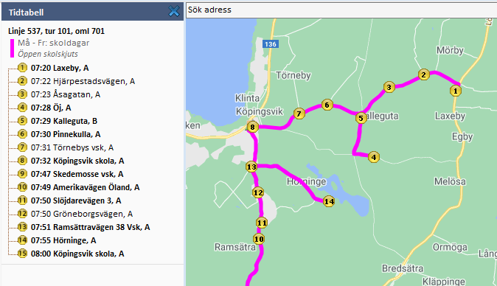This screenshot has width=497, height=286.
Task: Click map stop marker 1 near Laxeby
Action: point(456,91)
